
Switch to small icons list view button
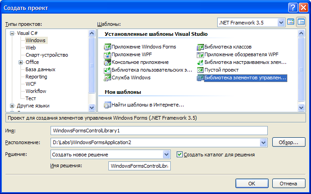(x=301, y=22)
